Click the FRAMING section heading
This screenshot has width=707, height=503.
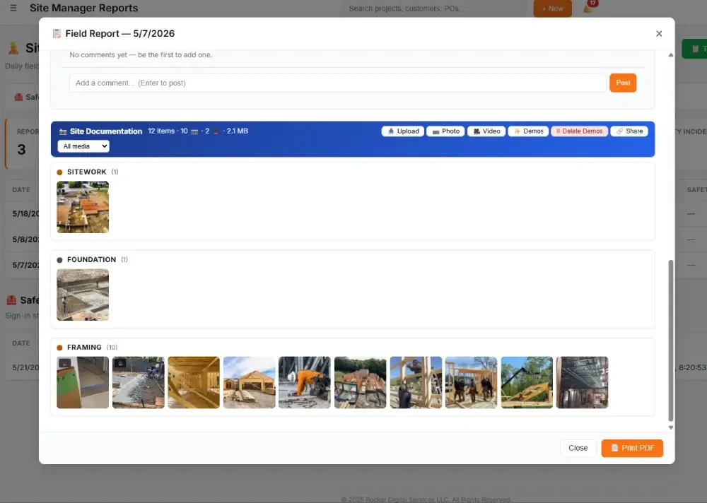(x=84, y=348)
